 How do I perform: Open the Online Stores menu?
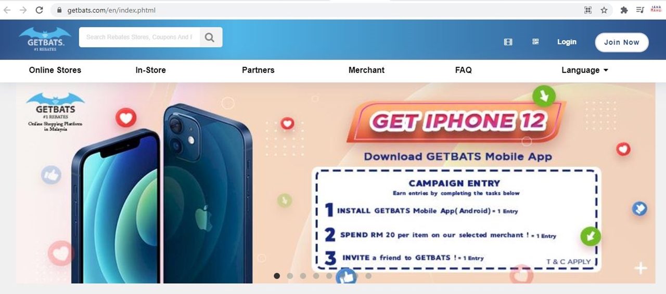tap(55, 70)
